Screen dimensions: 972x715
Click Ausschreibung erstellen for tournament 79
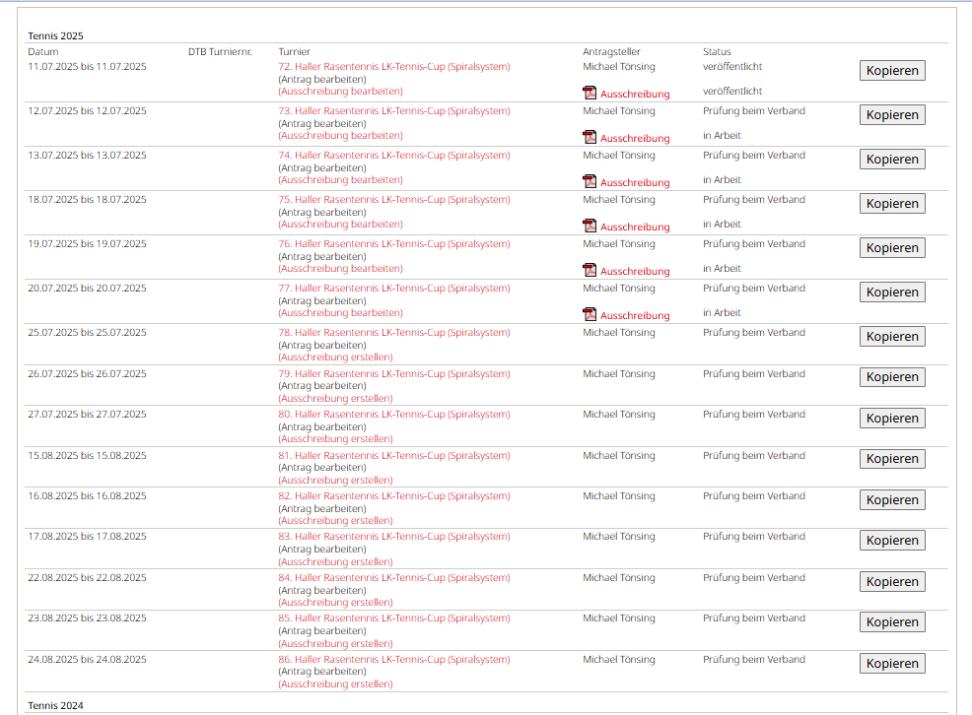coord(335,399)
